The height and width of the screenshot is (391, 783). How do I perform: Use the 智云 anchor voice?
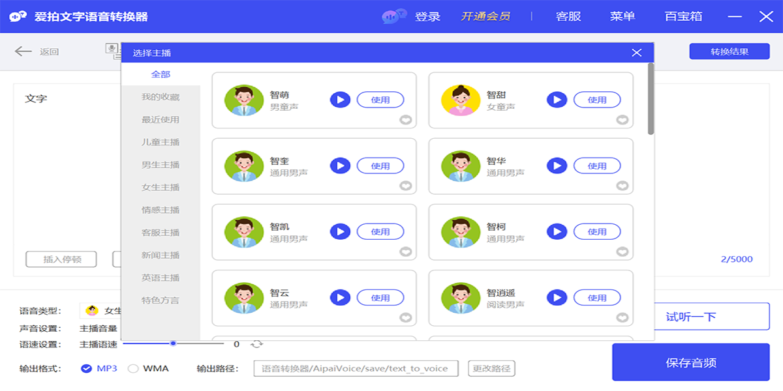[x=380, y=298]
